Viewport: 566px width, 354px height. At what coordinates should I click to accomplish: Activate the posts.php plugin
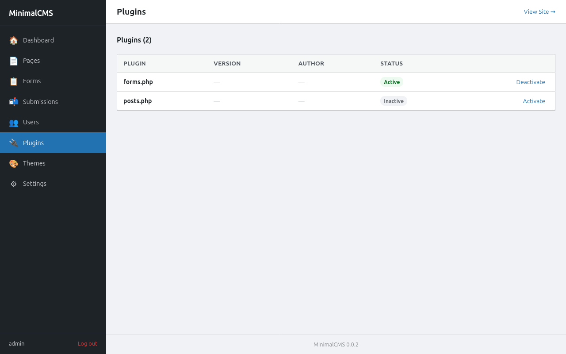534,101
